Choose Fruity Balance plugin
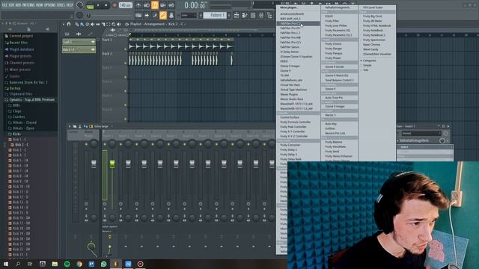 (334, 142)
